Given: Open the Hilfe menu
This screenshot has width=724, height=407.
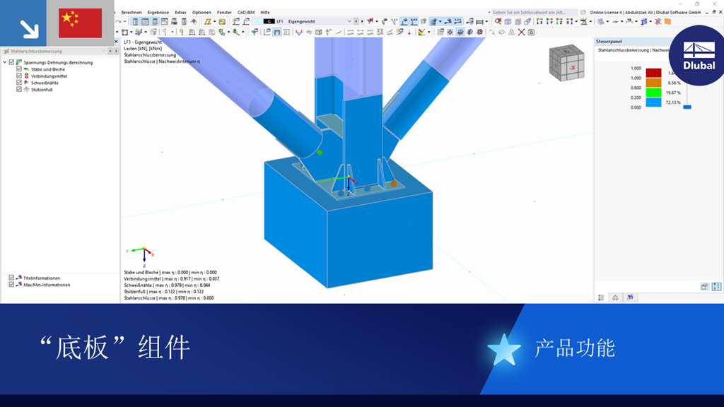Looking at the screenshot, I should (x=264, y=13).
